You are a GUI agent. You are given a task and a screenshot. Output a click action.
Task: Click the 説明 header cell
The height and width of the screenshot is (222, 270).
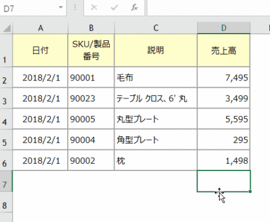click(x=156, y=50)
